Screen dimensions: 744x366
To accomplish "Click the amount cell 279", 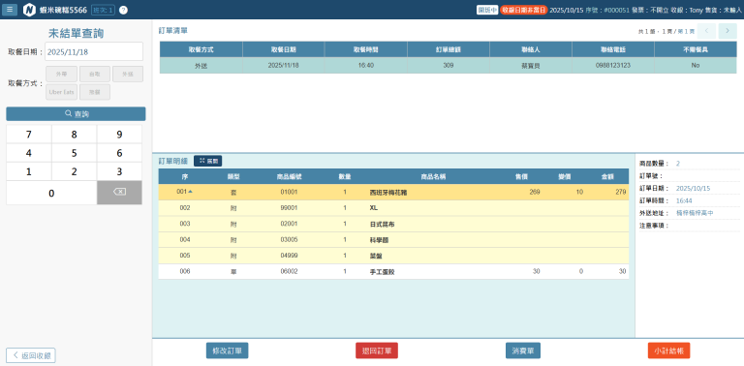I will (x=621, y=192).
